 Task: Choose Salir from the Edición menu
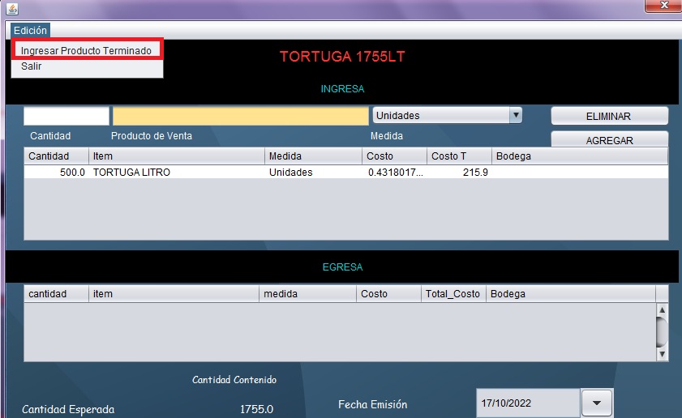click(x=32, y=66)
